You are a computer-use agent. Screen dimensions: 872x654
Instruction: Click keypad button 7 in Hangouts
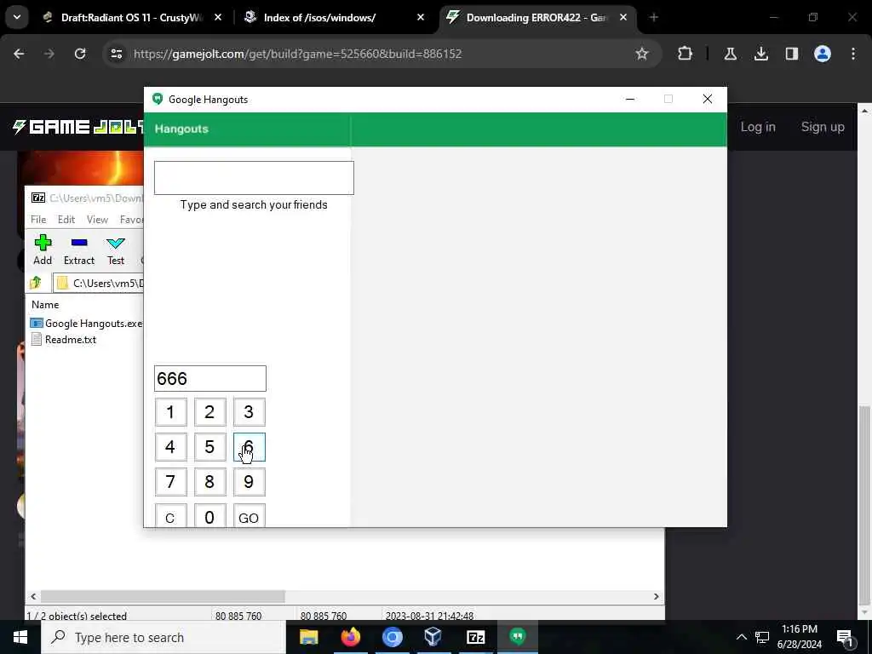(170, 482)
